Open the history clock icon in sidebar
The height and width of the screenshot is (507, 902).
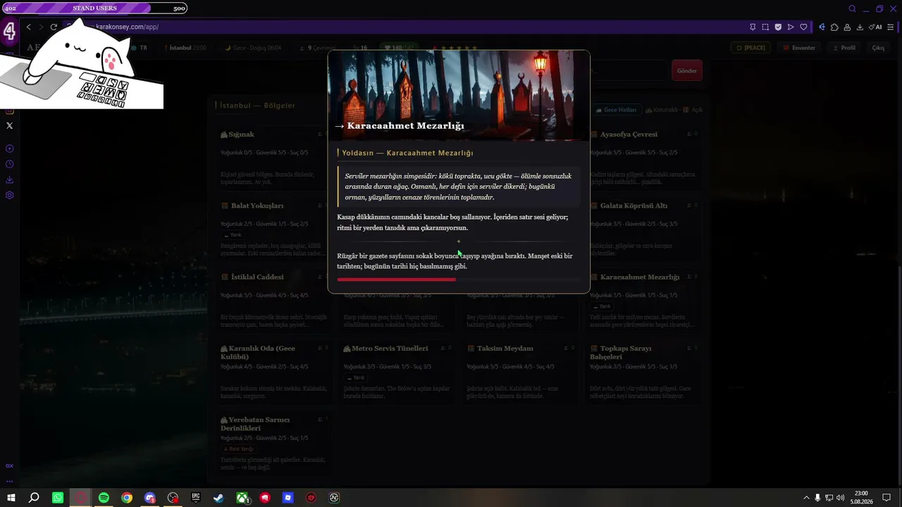point(9,164)
